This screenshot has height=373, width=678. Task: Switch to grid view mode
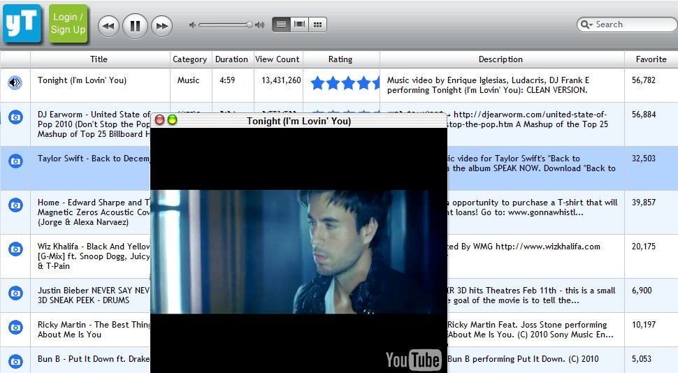pyautogui.click(x=317, y=24)
